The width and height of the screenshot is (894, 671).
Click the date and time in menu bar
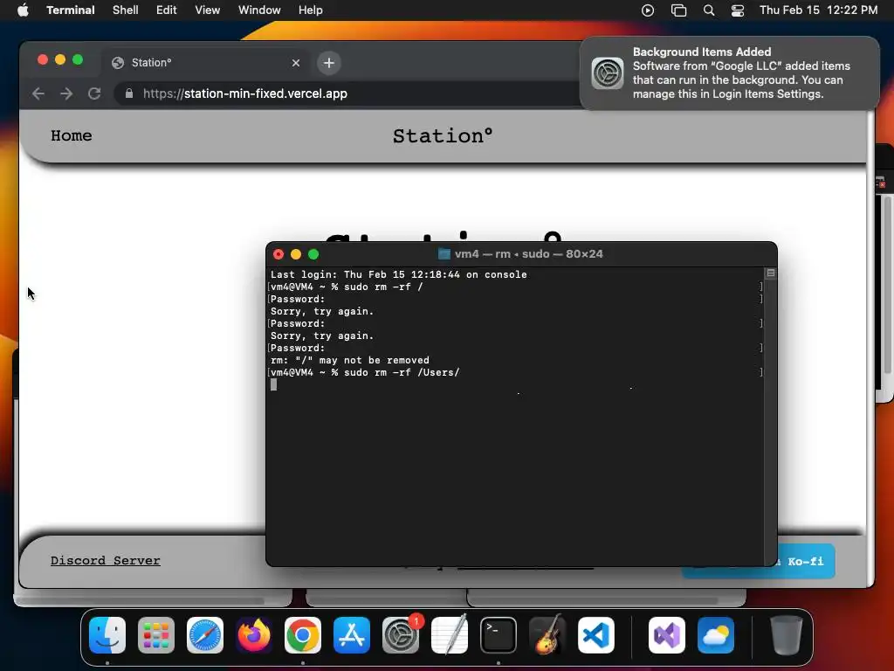818,10
